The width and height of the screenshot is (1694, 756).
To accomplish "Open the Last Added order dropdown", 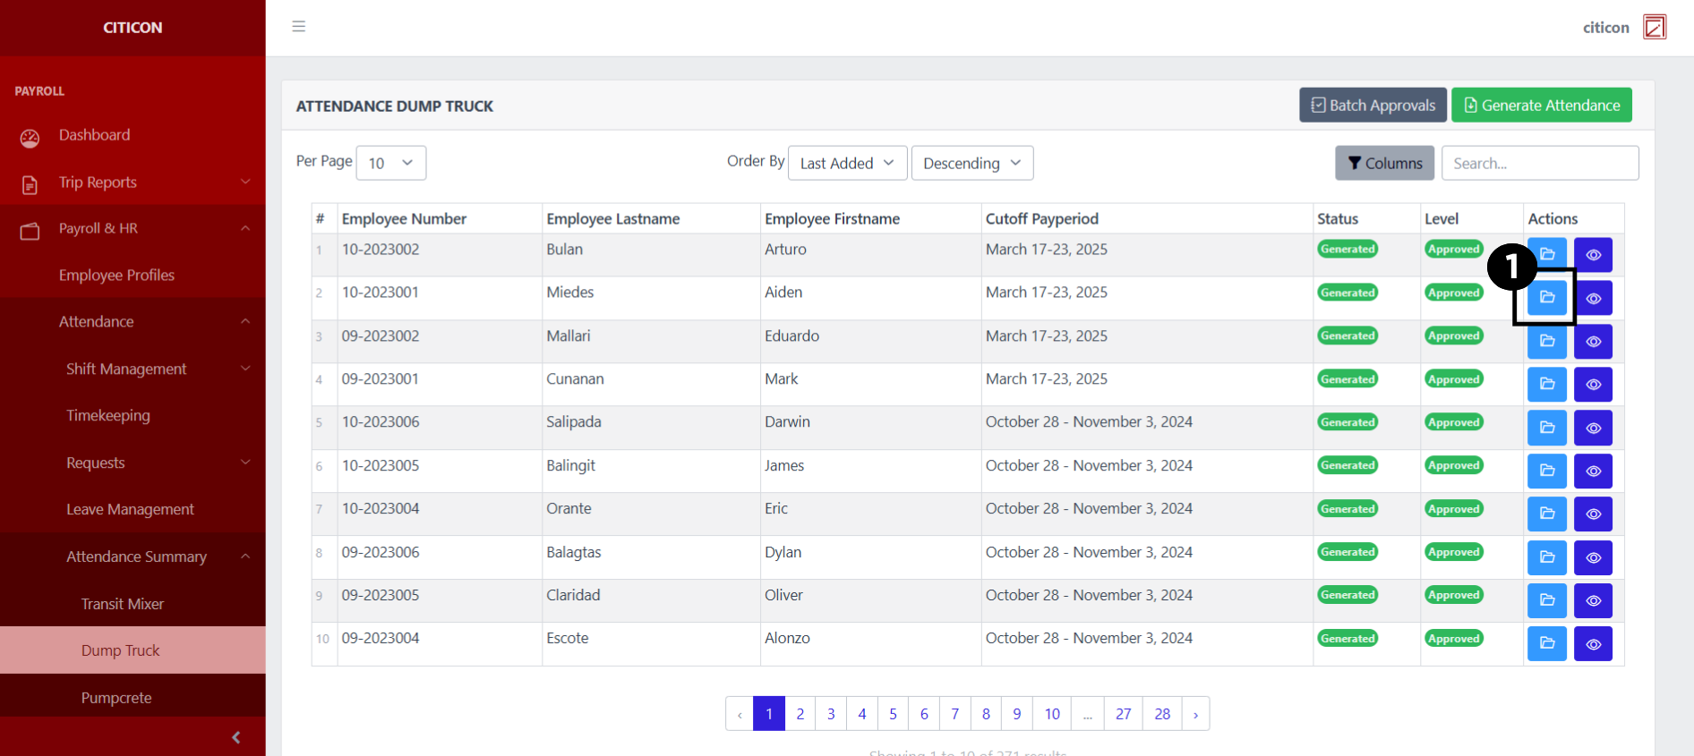I will (846, 163).
